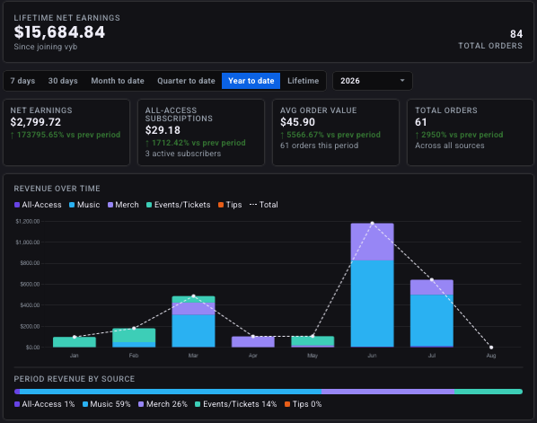Toggle the dashed Total line legend
This screenshot has height=423, width=537.
(x=253, y=205)
